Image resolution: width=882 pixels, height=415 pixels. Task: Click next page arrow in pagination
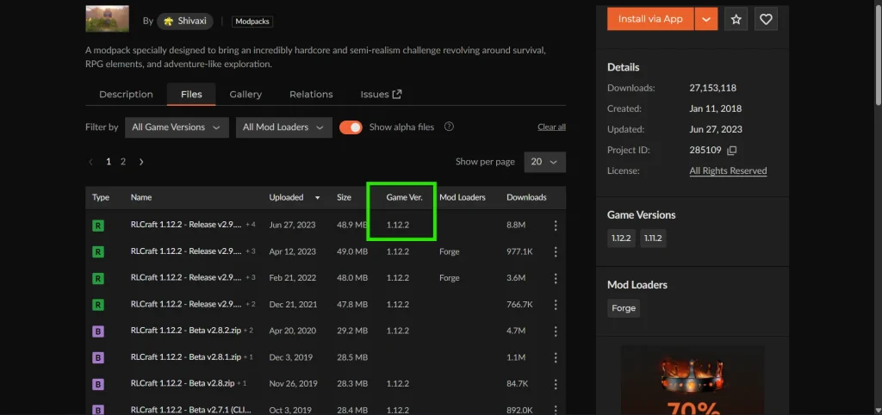click(x=141, y=162)
